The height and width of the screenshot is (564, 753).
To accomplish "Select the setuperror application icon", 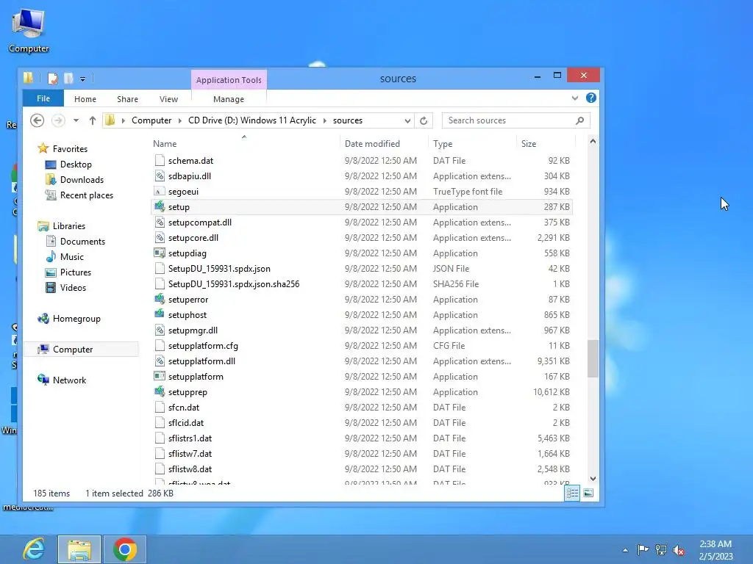I will pos(160,300).
